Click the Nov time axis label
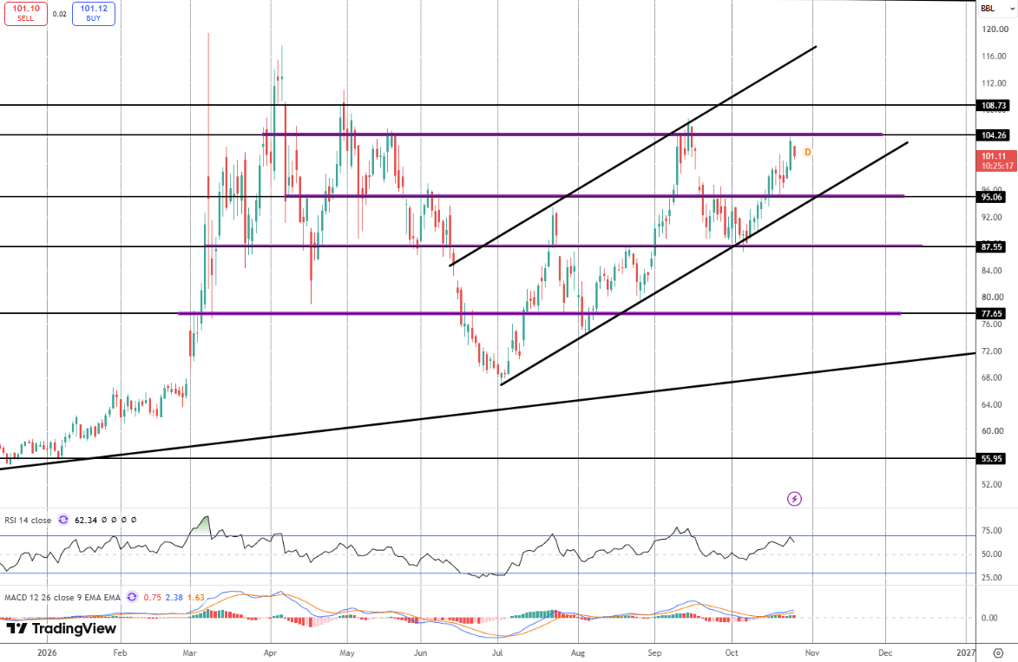 pyautogui.click(x=811, y=652)
